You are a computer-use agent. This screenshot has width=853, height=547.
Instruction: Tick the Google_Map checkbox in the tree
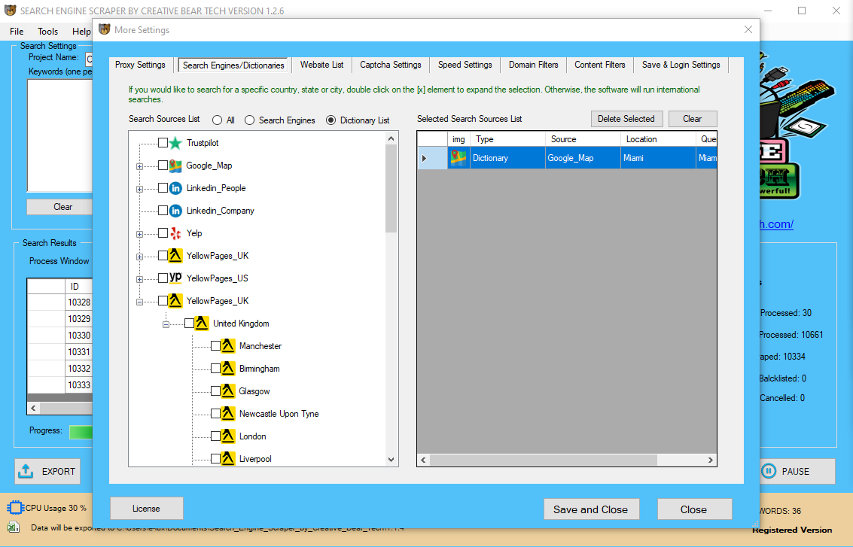pyautogui.click(x=163, y=166)
